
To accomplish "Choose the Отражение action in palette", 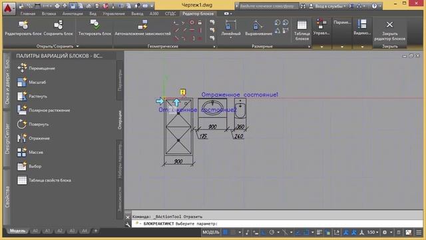I will [33, 138].
